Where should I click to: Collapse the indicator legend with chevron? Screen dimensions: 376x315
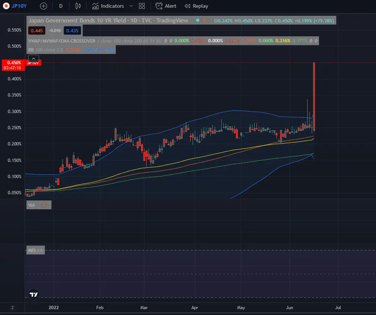coord(33,58)
